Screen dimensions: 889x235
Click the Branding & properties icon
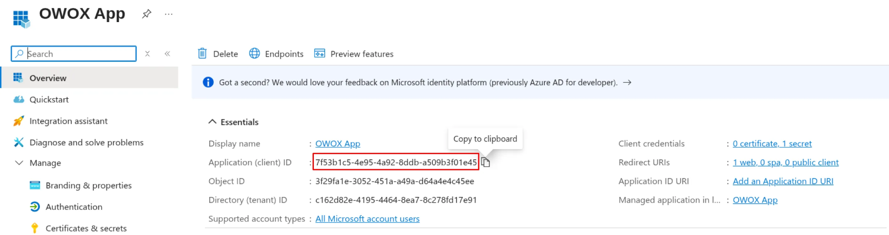point(35,185)
